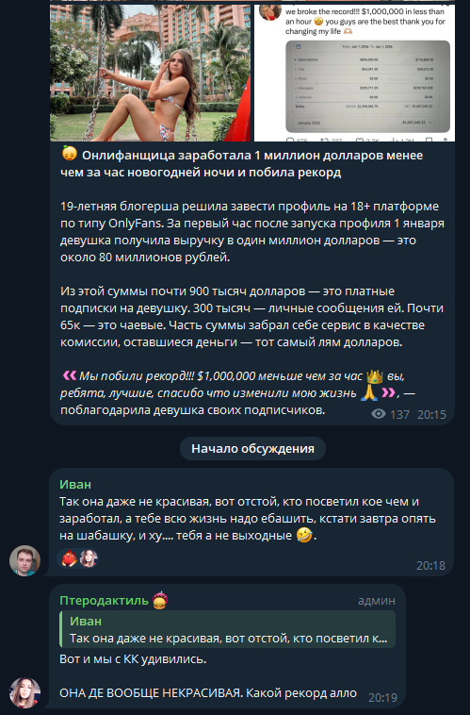Image resolution: width=470 pixels, height=715 pixels.
Task: Click the crown emoji in the quote
Action: point(375,376)
